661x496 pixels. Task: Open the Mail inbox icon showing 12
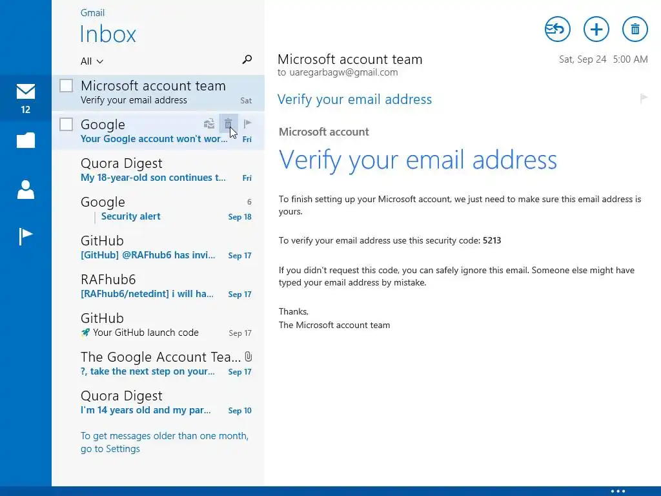[26, 98]
